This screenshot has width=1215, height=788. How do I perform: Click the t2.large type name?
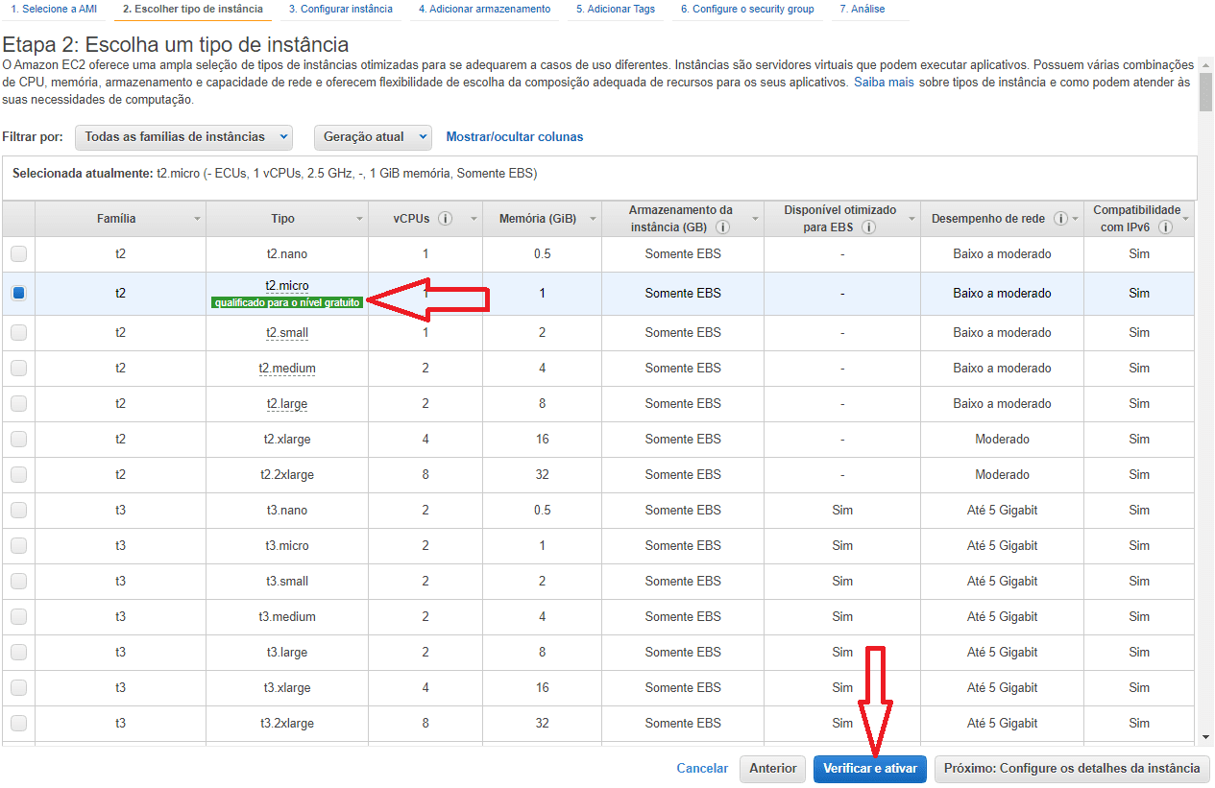coord(287,404)
